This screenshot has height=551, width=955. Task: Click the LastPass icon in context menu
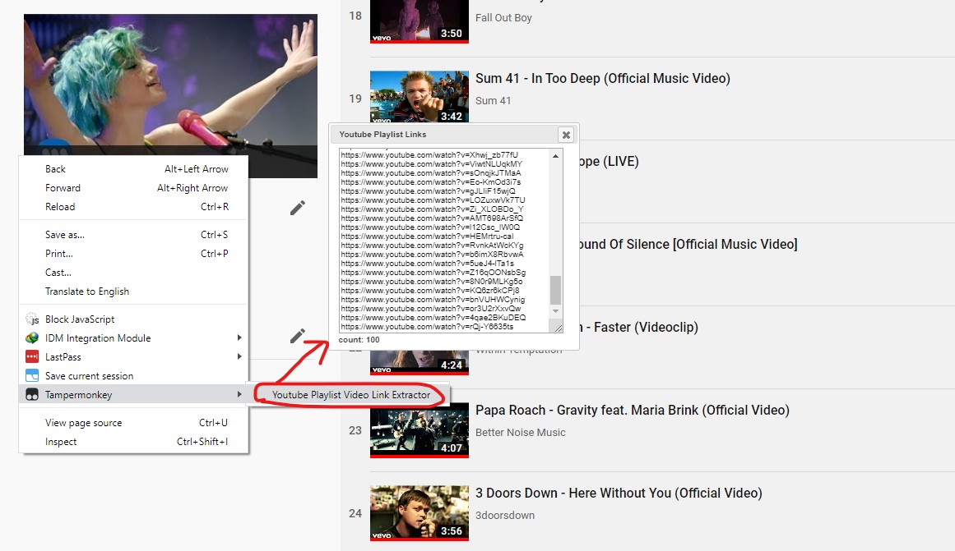(x=32, y=357)
